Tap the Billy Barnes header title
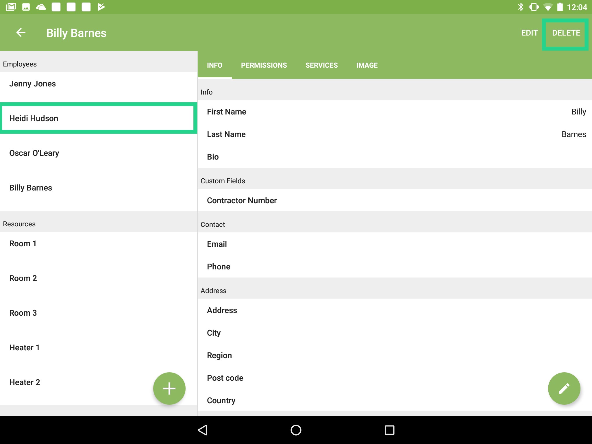The height and width of the screenshot is (444, 592). [76, 33]
